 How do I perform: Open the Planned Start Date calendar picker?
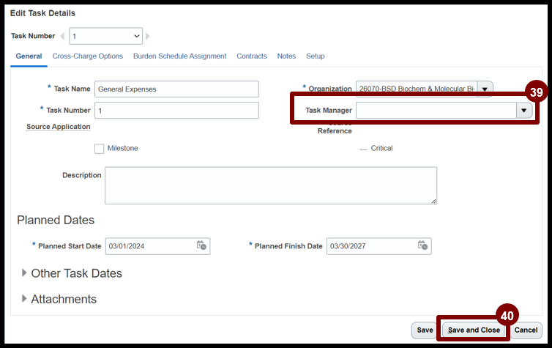point(201,245)
